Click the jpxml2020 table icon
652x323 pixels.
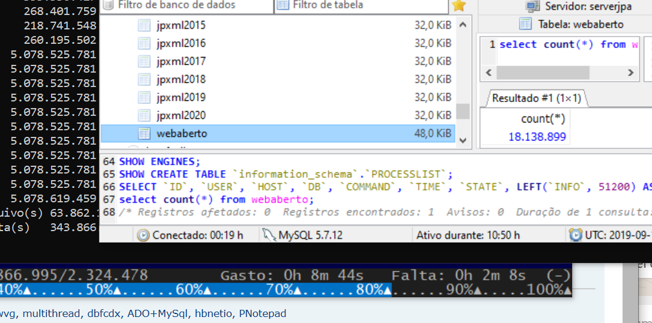144,115
